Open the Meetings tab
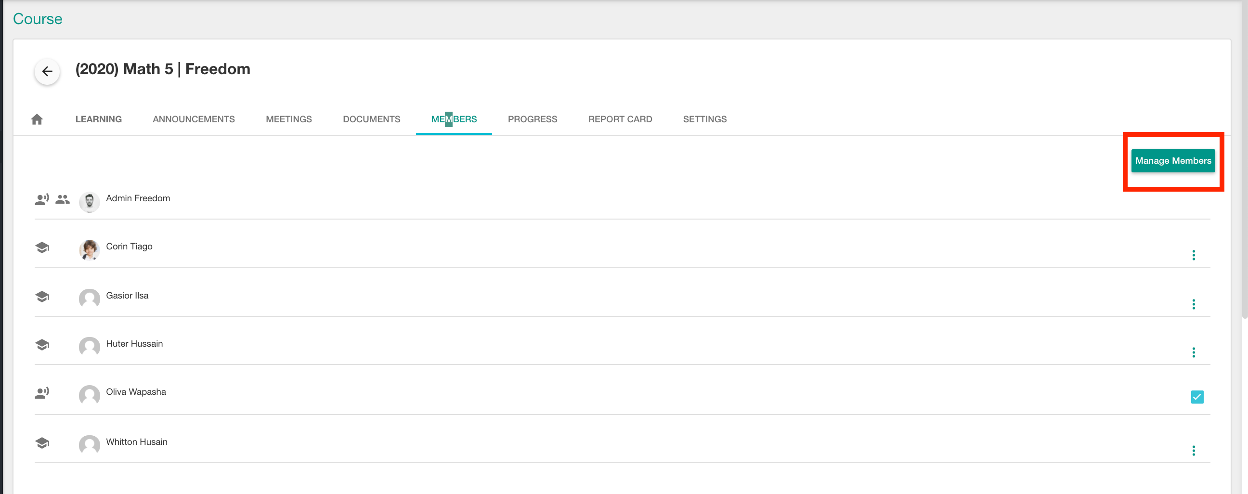 click(x=289, y=119)
